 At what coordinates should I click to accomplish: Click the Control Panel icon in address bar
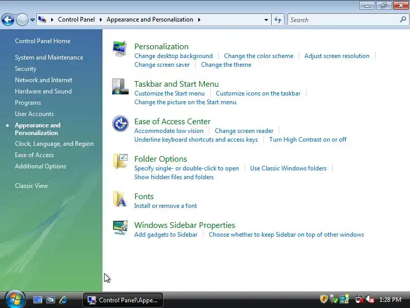pos(43,20)
